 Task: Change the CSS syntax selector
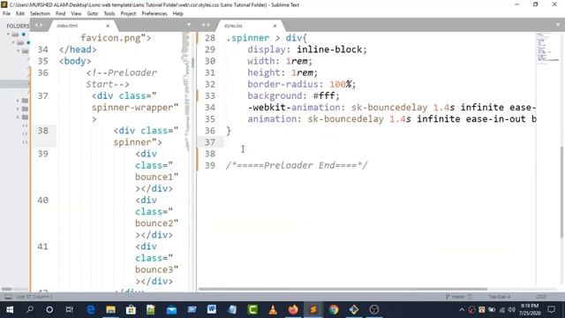[x=541, y=297]
